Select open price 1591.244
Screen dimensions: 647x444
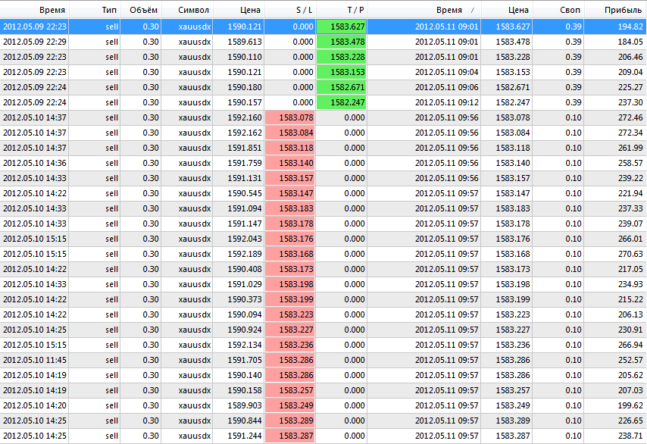click(x=245, y=436)
